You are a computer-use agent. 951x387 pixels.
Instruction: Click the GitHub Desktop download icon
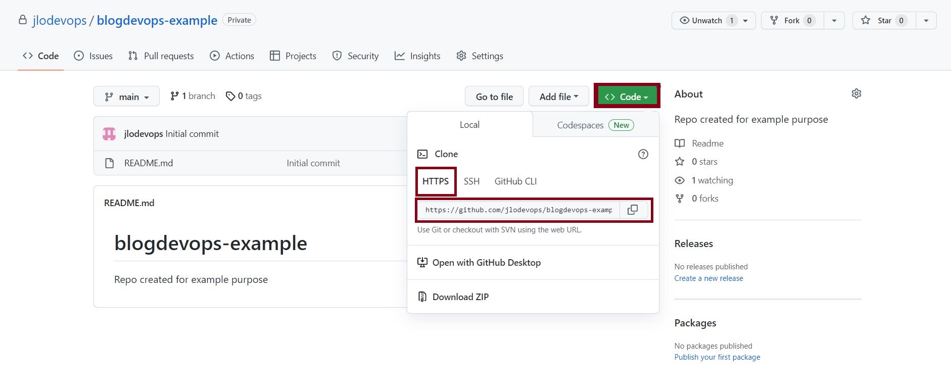click(x=422, y=263)
